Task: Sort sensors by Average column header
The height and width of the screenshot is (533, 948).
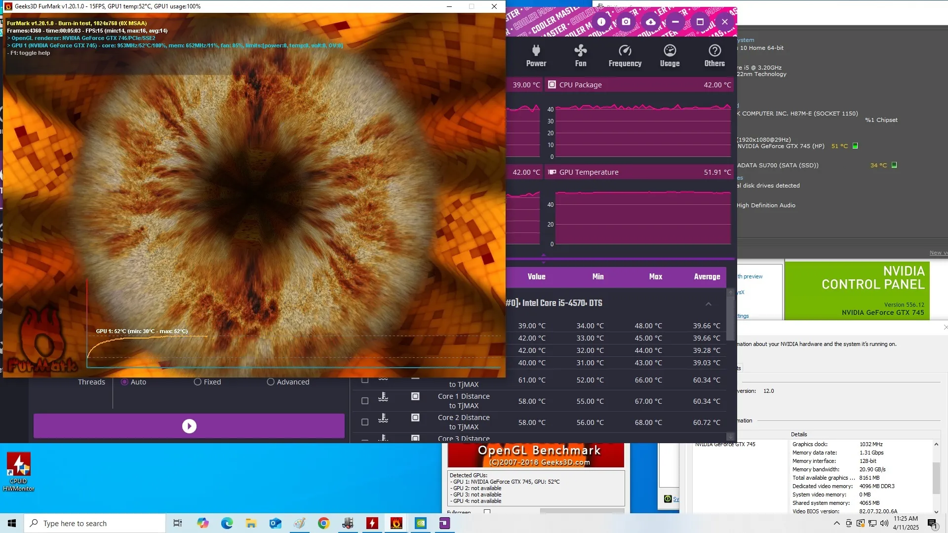Action: pos(707,277)
